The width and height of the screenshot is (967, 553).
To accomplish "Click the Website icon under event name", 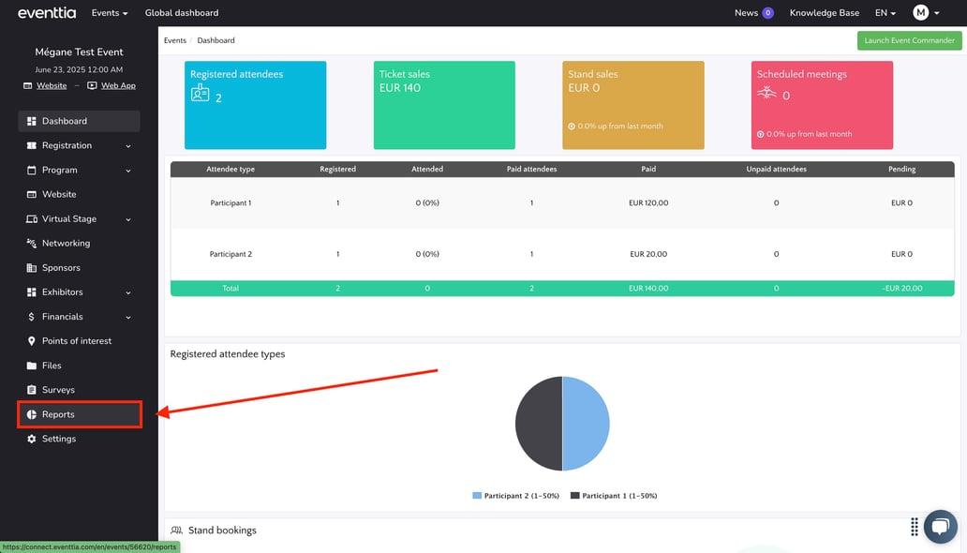I will (28, 86).
